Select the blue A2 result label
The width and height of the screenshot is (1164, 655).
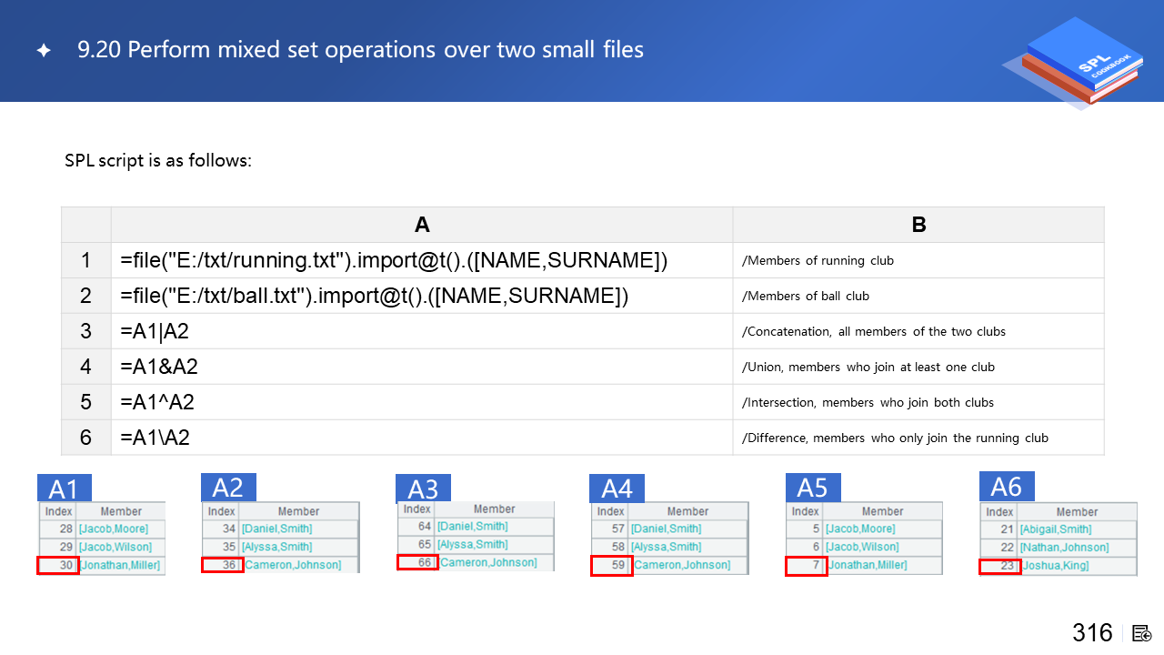coord(227,488)
